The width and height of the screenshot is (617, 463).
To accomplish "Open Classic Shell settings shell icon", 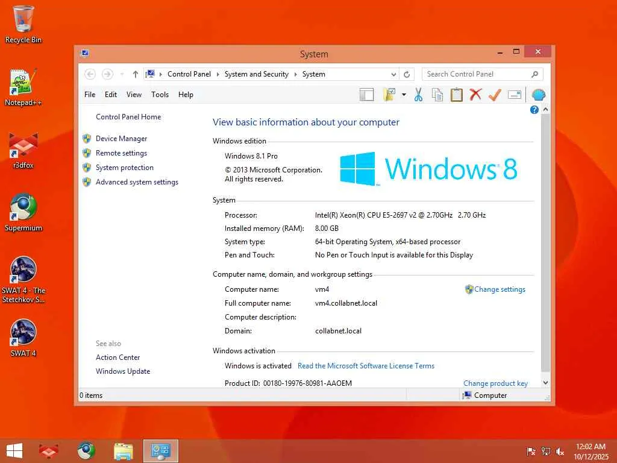I will click(538, 95).
